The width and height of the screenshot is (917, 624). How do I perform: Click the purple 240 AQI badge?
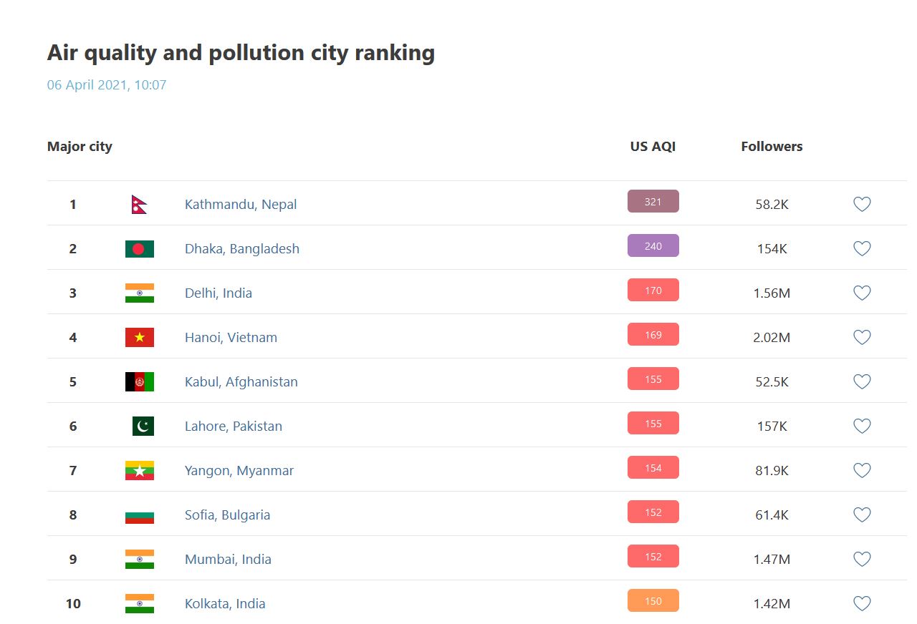(x=653, y=246)
